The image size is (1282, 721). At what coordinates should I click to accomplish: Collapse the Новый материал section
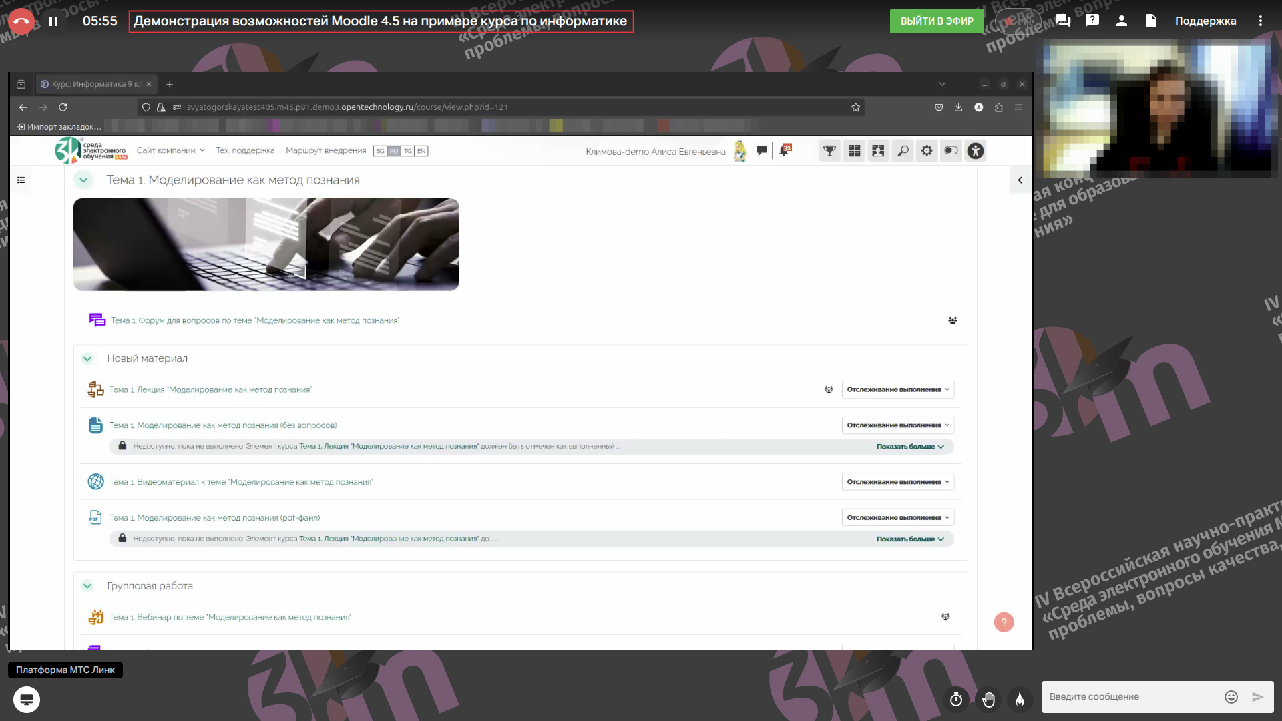(x=87, y=359)
